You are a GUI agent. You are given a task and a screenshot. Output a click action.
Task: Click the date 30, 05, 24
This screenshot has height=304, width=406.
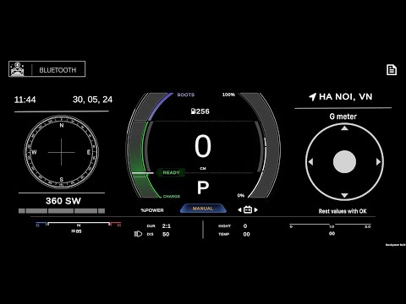[x=92, y=100]
